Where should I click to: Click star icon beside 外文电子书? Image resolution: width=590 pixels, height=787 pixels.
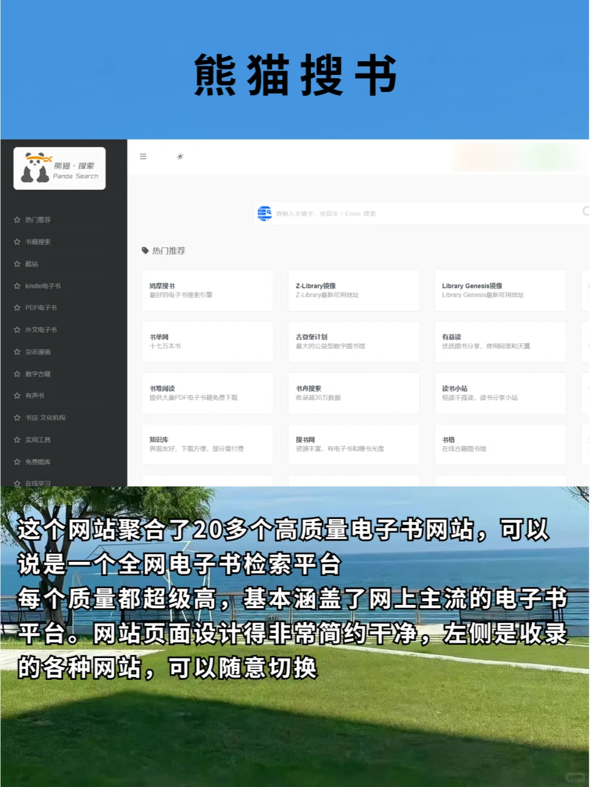pos(17,330)
